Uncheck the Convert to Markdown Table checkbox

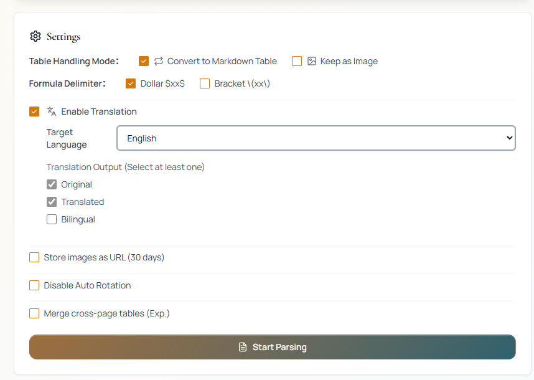coord(144,61)
